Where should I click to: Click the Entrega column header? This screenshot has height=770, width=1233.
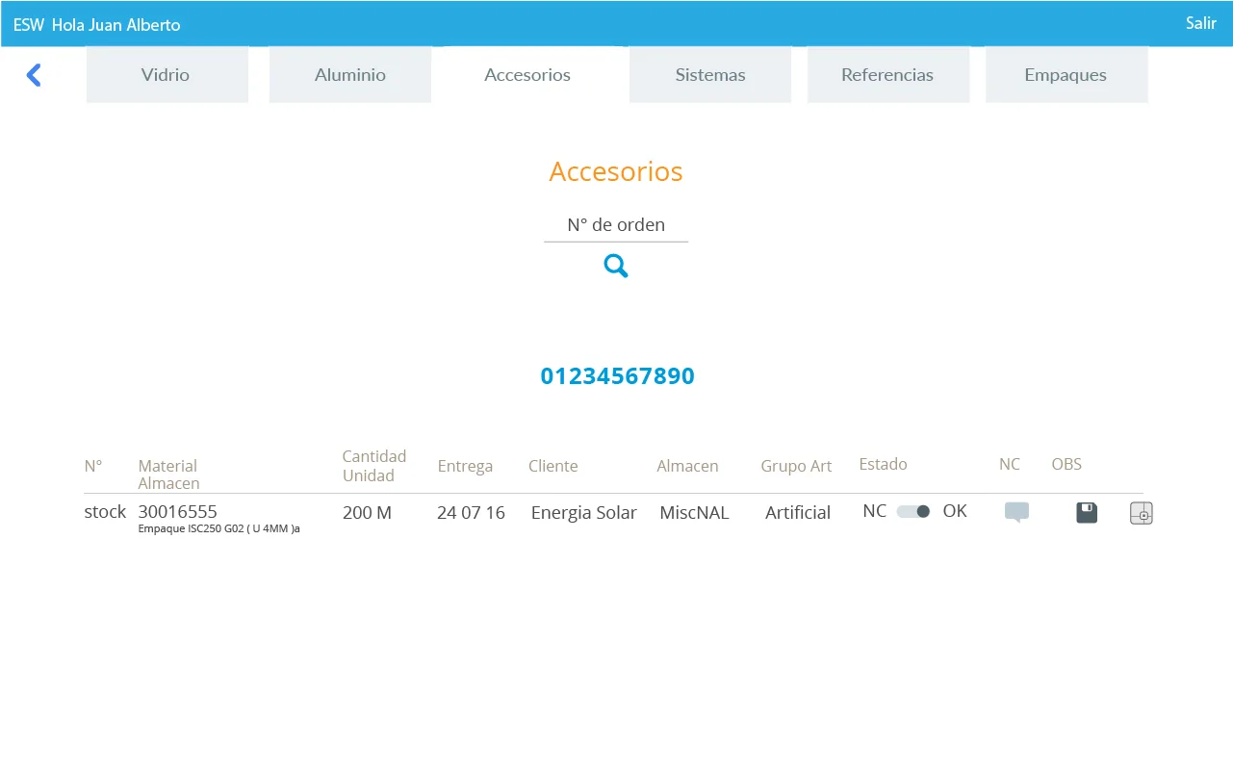click(465, 466)
